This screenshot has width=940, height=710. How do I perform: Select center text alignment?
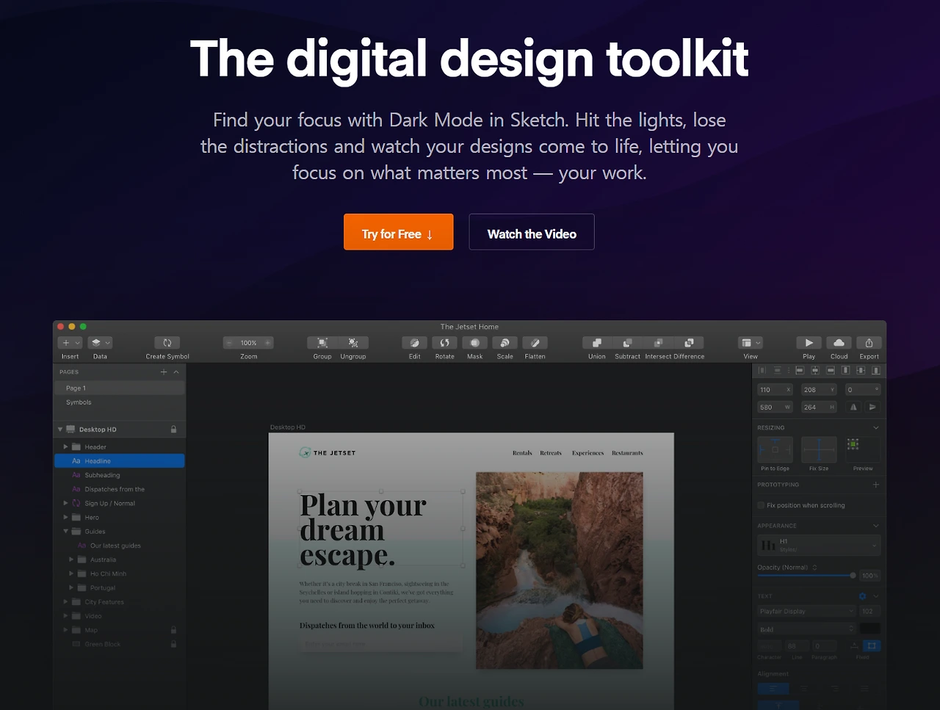coord(804,689)
